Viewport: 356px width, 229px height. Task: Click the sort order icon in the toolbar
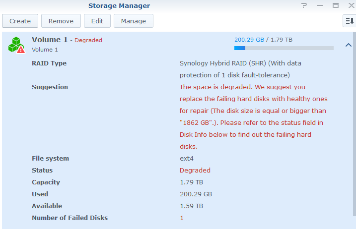(x=349, y=21)
